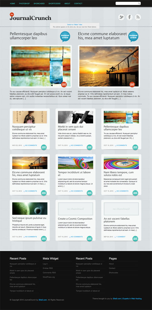The image size is (152, 310).
Task: Go to the Contact menu item
Action: [78, 3]
